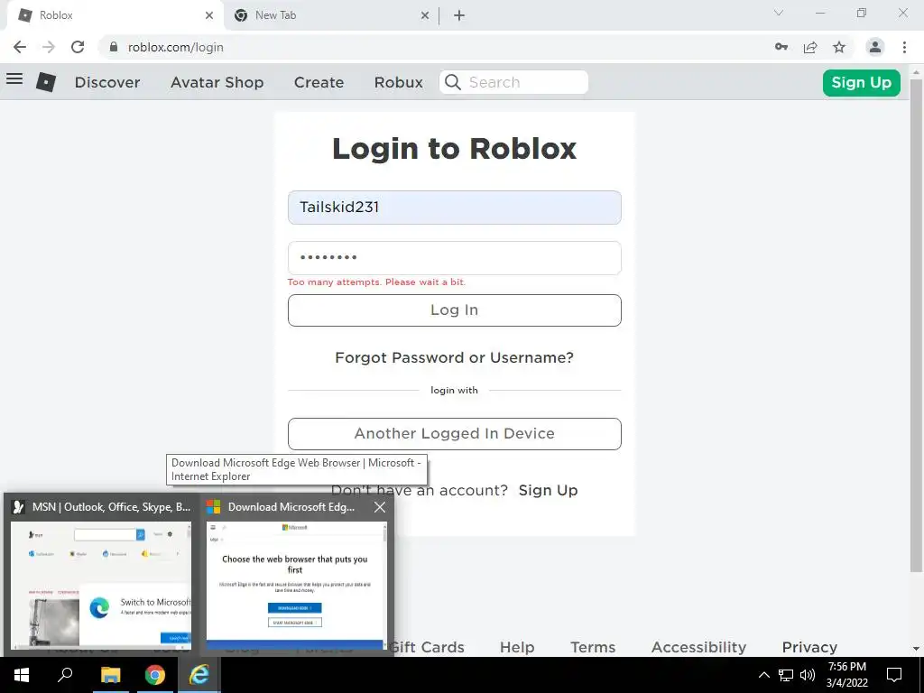
Task: Click the Log In button
Action: [x=455, y=310]
